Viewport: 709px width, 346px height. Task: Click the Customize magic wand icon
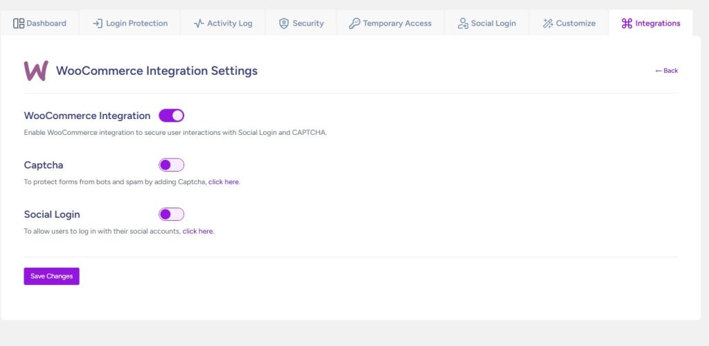[548, 24]
